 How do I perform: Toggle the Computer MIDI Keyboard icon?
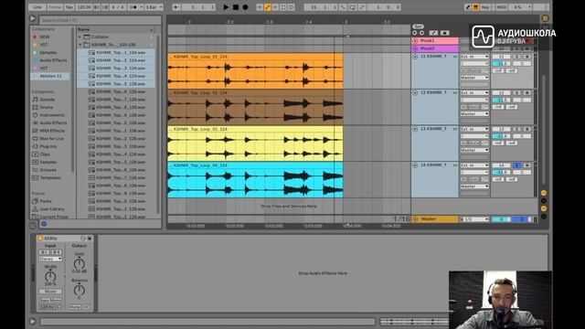tap(475, 7)
